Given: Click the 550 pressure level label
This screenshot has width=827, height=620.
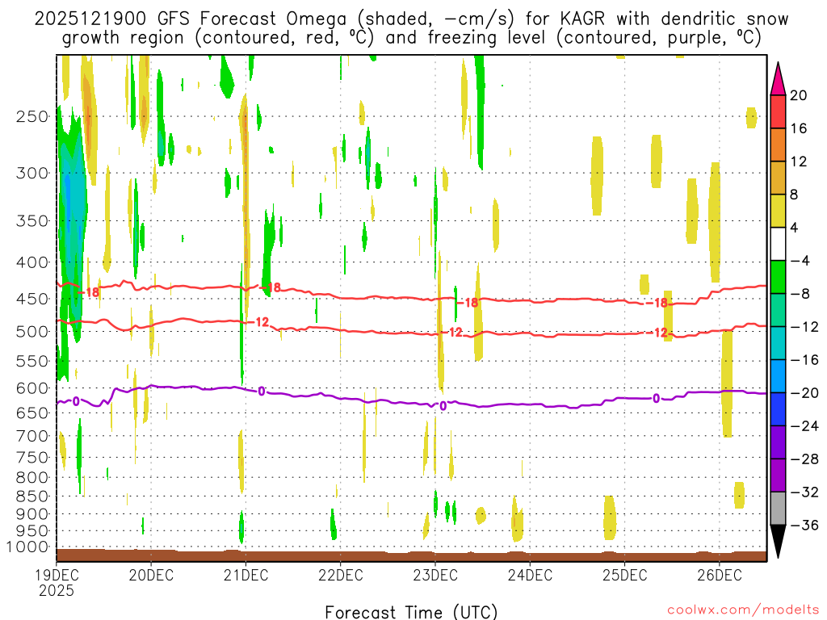Looking at the screenshot, I should click(32, 361).
